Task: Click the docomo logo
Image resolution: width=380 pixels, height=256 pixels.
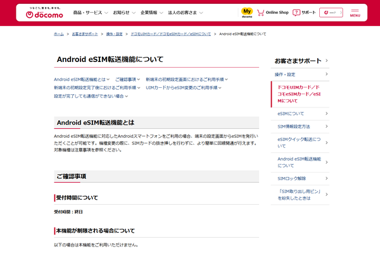Action: click(44, 13)
